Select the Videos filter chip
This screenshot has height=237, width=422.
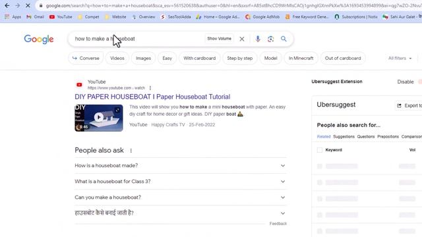click(x=117, y=59)
